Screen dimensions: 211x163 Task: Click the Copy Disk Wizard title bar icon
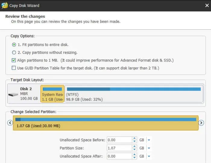click(5, 5)
